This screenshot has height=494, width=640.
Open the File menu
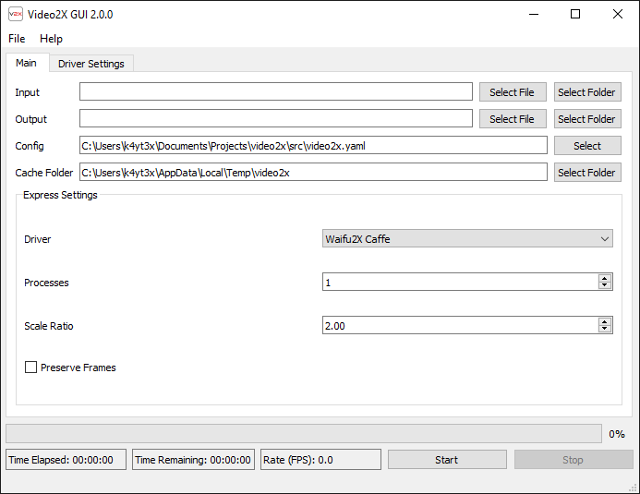[17, 39]
